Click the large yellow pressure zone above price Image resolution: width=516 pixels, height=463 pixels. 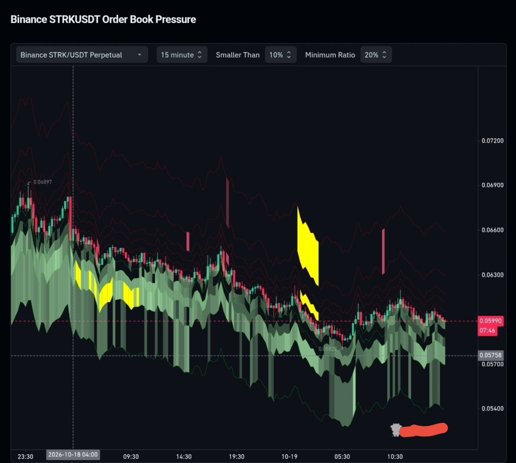pyautogui.click(x=308, y=247)
